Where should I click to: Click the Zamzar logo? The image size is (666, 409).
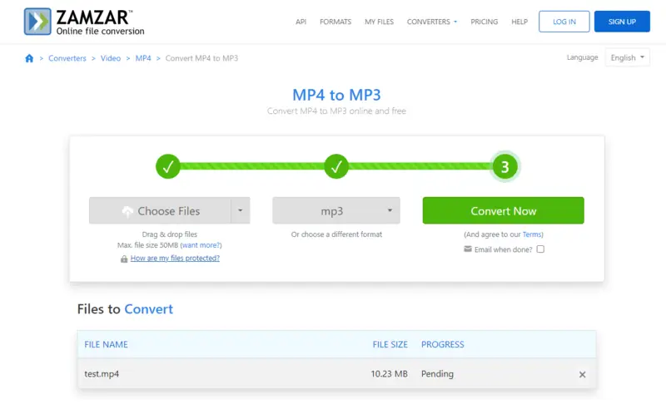pos(84,22)
